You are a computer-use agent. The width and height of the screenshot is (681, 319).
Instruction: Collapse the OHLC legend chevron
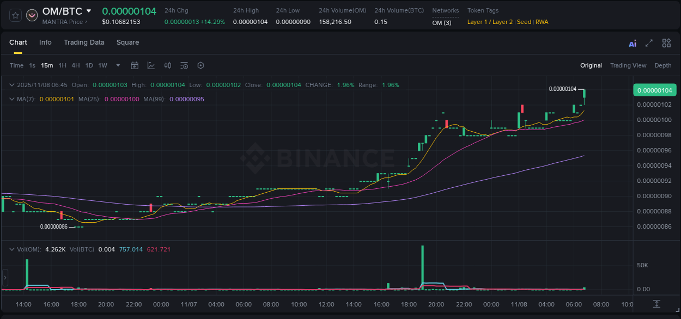pos(12,85)
